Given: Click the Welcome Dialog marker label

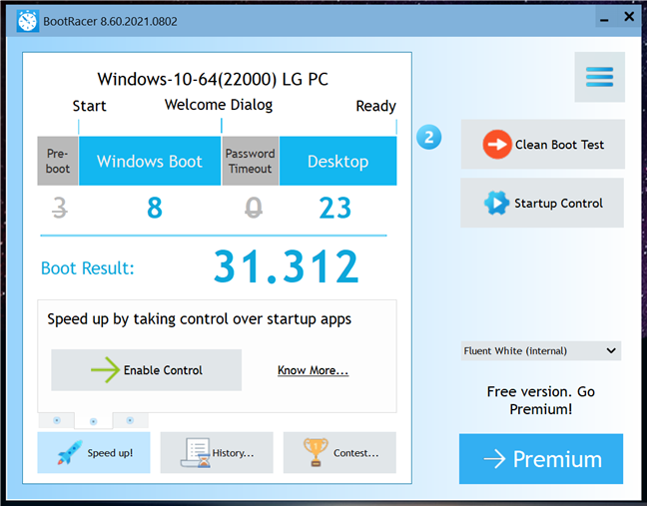Looking at the screenshot, I should [x=219, y=105].
